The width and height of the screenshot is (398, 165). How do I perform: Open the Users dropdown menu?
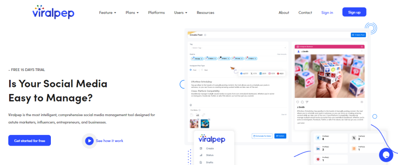[x=180, y=13]
